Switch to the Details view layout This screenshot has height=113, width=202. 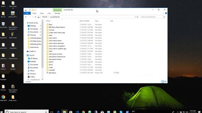(x=163, y=82)
